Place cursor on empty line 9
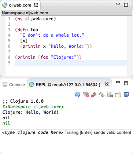133x154 pixels. [x=71, y=63]
